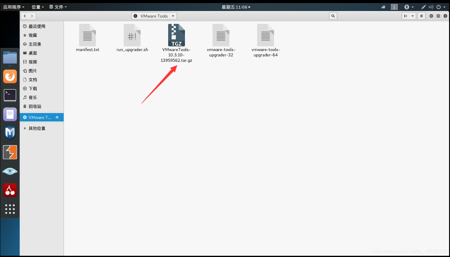
Task: Select the vmware-tools-upgrader-32 file icon
Action: (221, 35)
